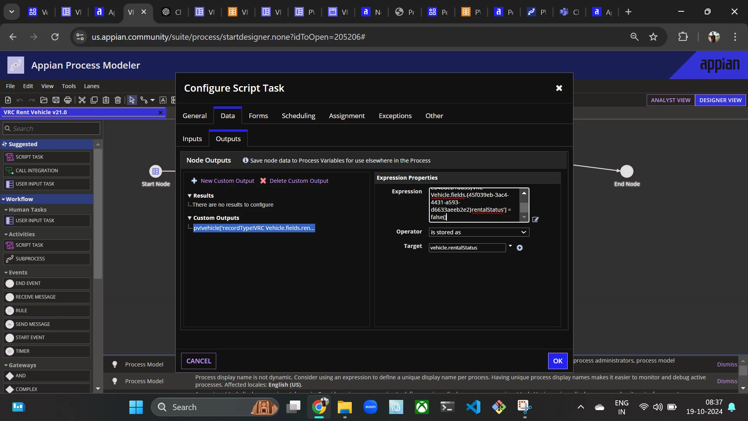Open the connector tool dropdown arrow
The width and height of the screenshot is (748, 421).
[152, 100]
